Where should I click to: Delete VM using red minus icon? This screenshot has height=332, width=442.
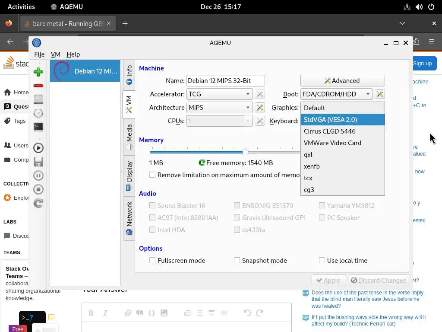coord(38,86)
